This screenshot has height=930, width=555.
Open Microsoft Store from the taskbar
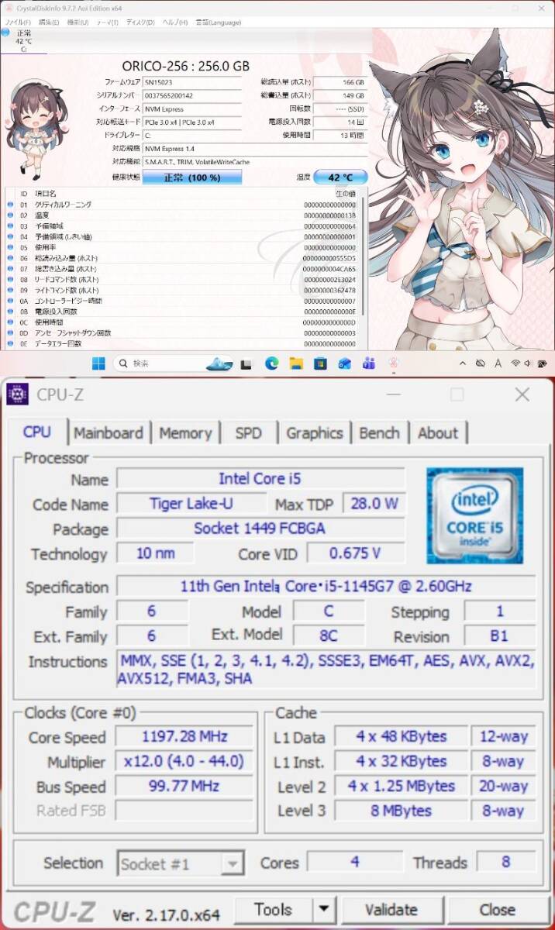[320, 363]
